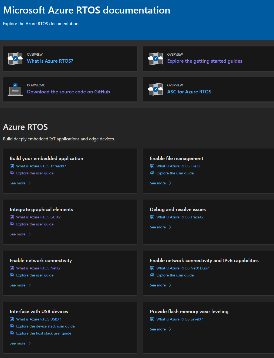Click the overview icon next to GUIX link
The width and height of the screenshot is (274, 358).
[12, 217]
